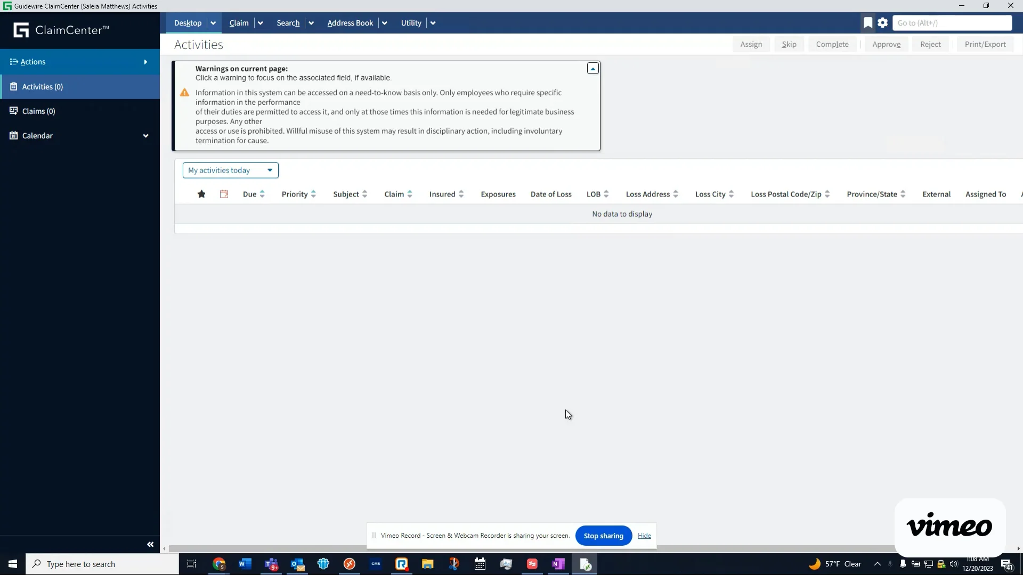Click the Go to (Alt+/) input field
This screenshot has height=575, width=1023.
952,23
